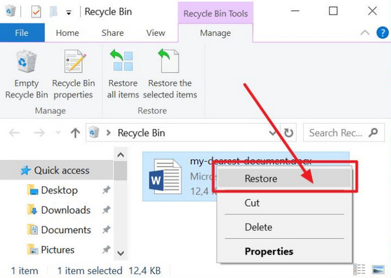This screenshot has height=278, width=391.
Task: Click navigation pane scroll down arrow
Action: 121,253
